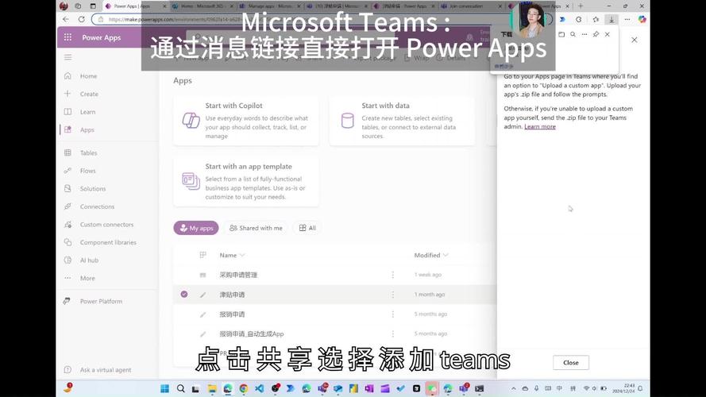
Task: Click the edit pencil for 报销申请_自动生成App
Action: point(203,334)
